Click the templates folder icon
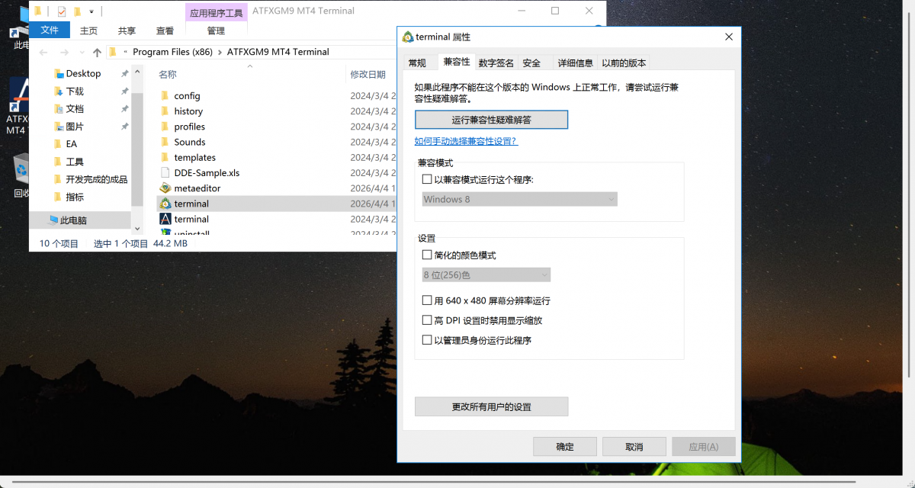This screenshot has width=915, height=488. coord(165,158)
